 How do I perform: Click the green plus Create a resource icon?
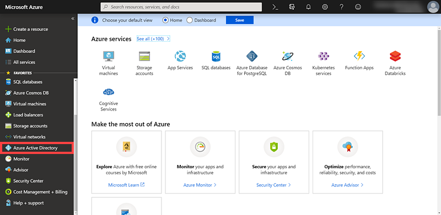tap(8, 29)
